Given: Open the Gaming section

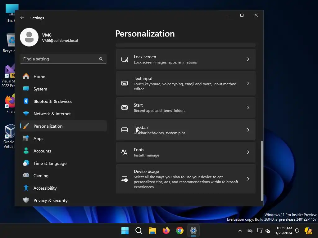Looking at the screenshot, I should tap(63, 175).
